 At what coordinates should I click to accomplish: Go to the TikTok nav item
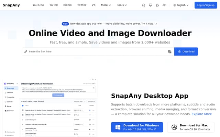click(54, 5)
